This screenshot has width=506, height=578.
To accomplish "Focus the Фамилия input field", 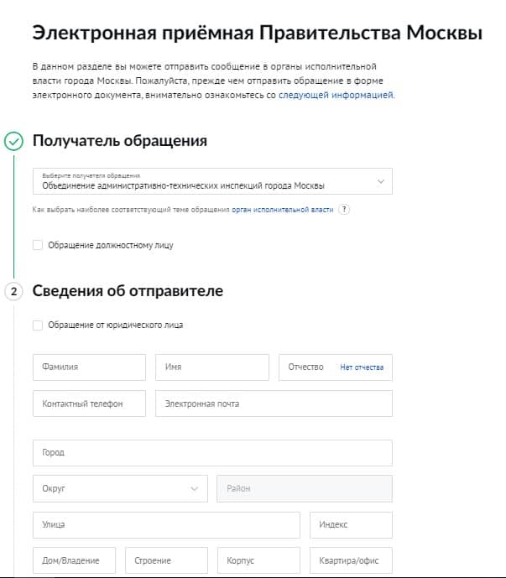I will pos(89,367).
